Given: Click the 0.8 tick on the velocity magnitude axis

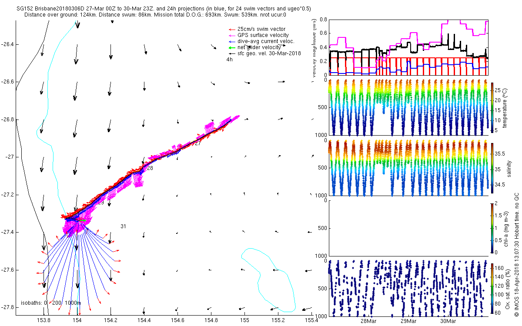Looking at the screenshot, I should coord(323,19).
